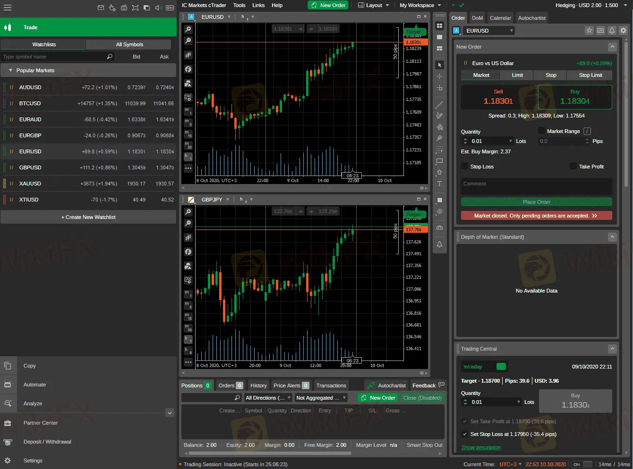Click the price alert bell in drawing toolbar

(439, 244)
